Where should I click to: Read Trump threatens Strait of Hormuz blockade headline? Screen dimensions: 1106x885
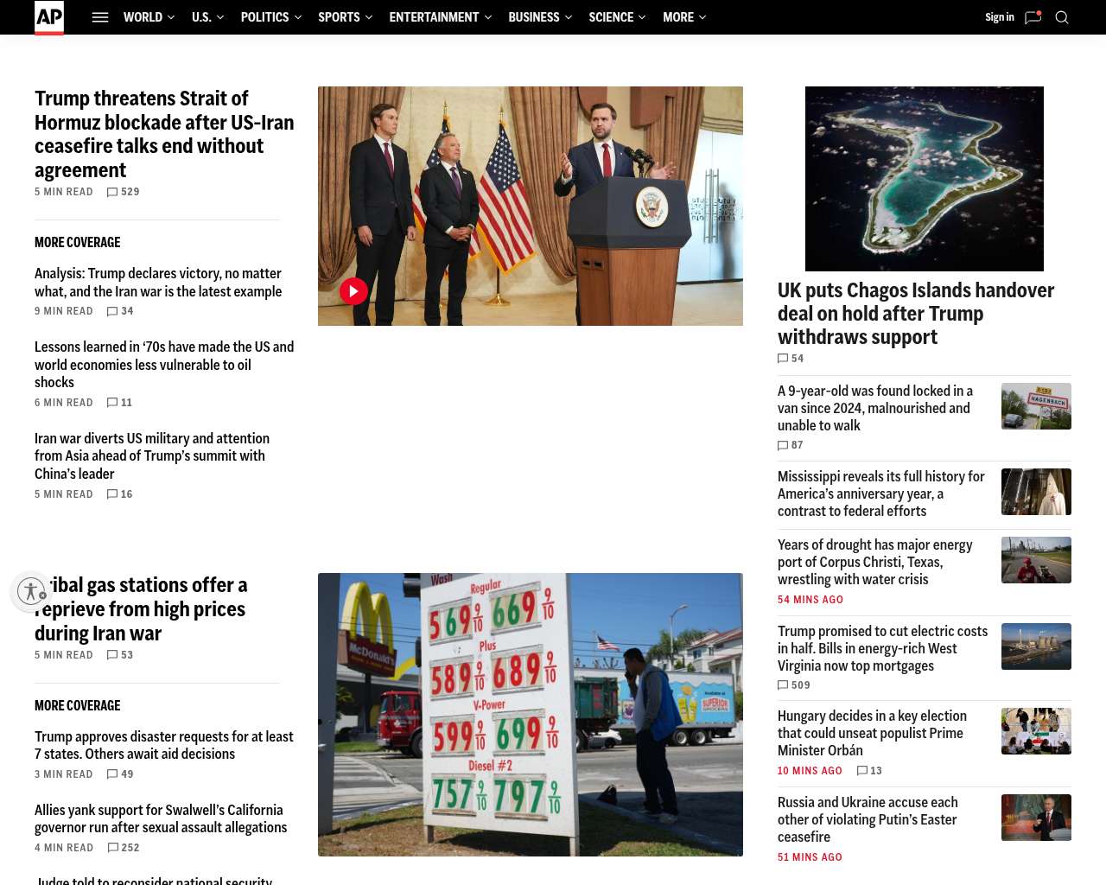[x=164, y=134]
